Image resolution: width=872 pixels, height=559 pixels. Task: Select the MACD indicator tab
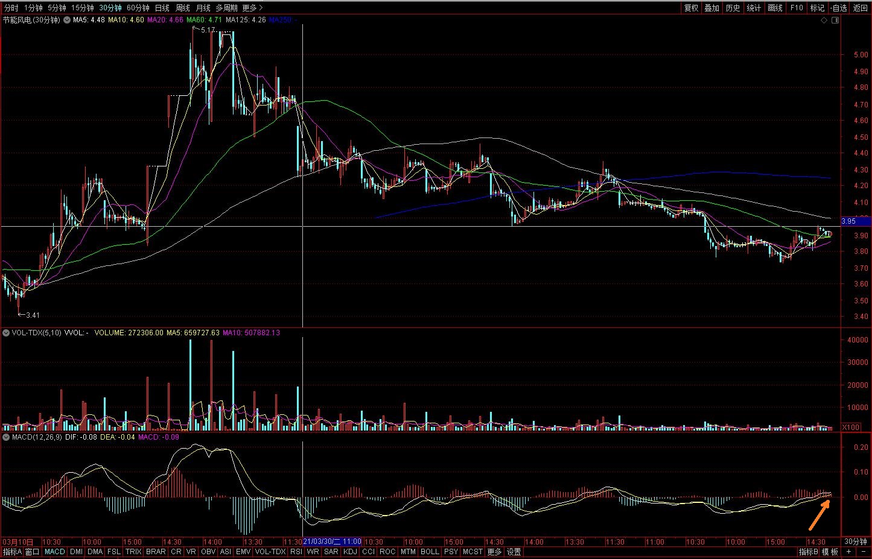[55, 552]
